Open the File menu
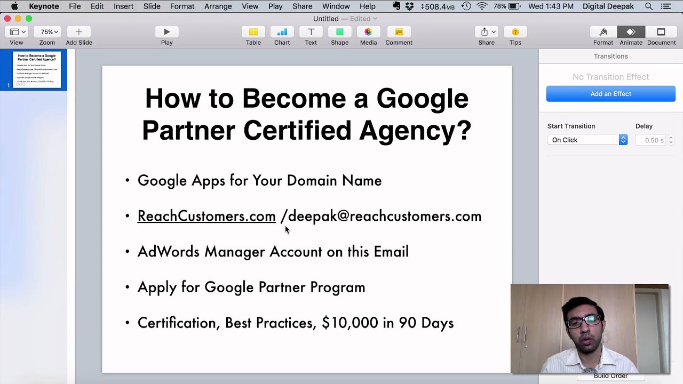683x384 pixels. point(75,6)
